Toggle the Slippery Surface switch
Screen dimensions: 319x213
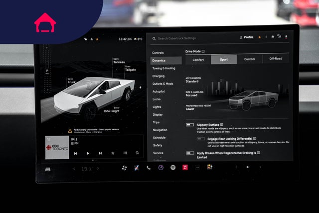190,125
